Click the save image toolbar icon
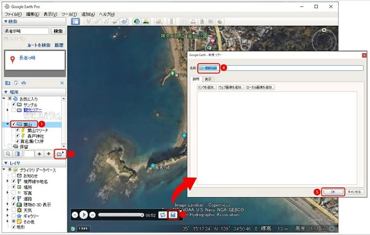This screenshot has height=235, width=370. tap(202, 21)
